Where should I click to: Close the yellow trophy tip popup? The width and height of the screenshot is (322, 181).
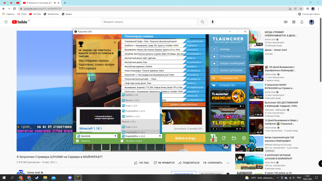pos(115,42)
